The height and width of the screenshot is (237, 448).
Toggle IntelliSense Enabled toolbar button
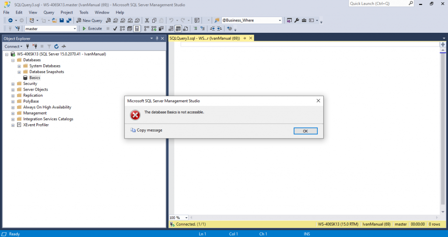coord(137,28)
